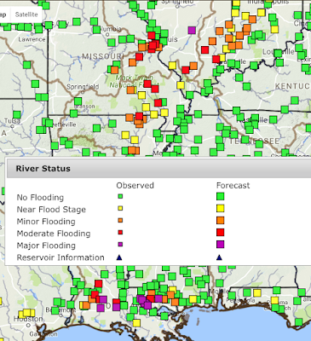Click observed No Flooding green swatch
311x341 pixels.
120,196
